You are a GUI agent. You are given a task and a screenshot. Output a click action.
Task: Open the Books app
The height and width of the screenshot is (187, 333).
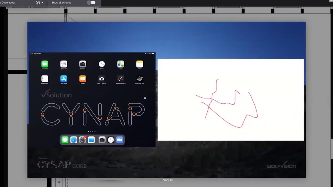[83, 79]
